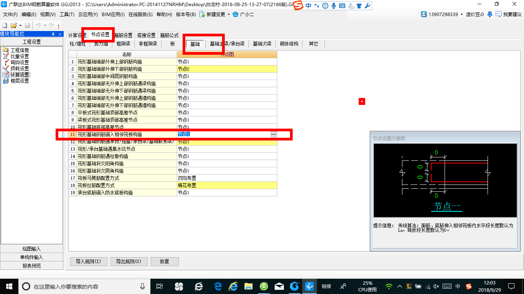Click the Windows Start button
The width and height of the screenshot is (524, 294).
(9, 286)
